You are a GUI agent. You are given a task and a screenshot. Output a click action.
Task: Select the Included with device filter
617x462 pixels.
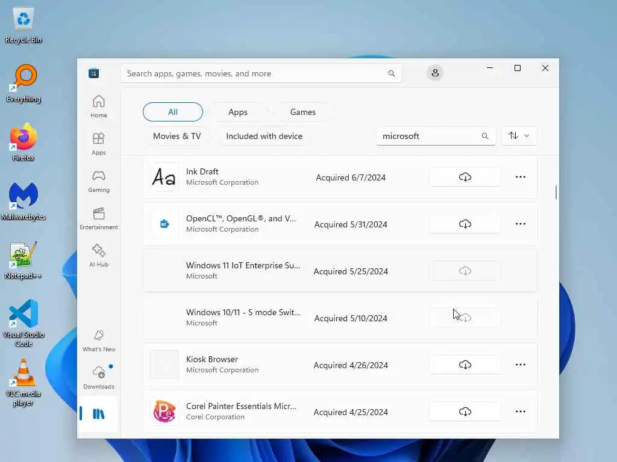click(264, 136)
